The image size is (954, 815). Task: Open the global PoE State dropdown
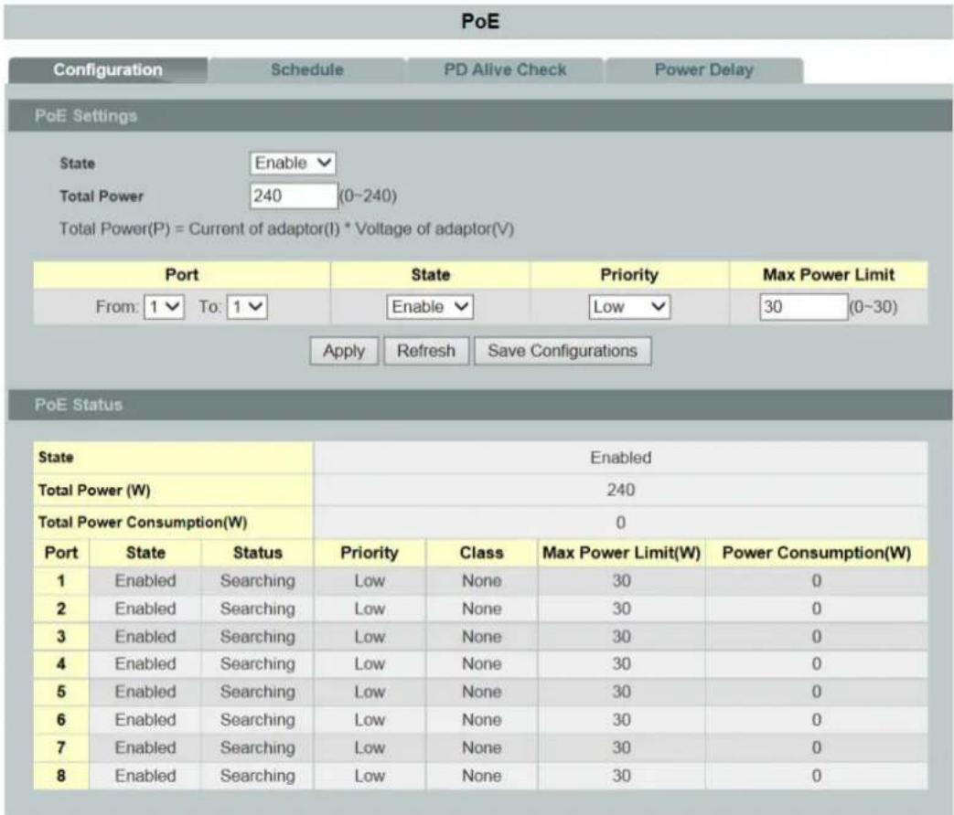click(x=293, y=163)
